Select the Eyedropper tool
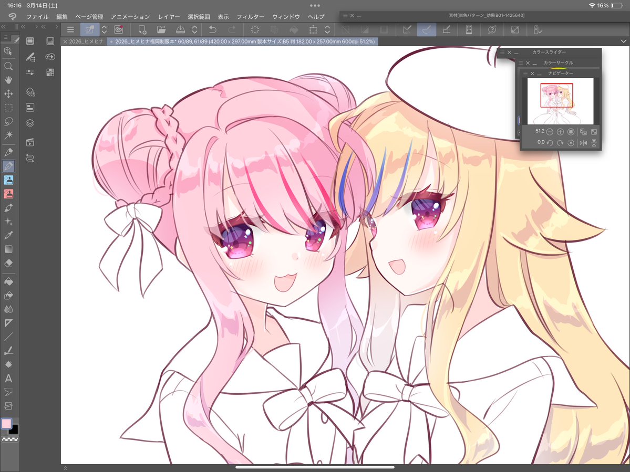This screenshot has width=630, height=472. 8,235
